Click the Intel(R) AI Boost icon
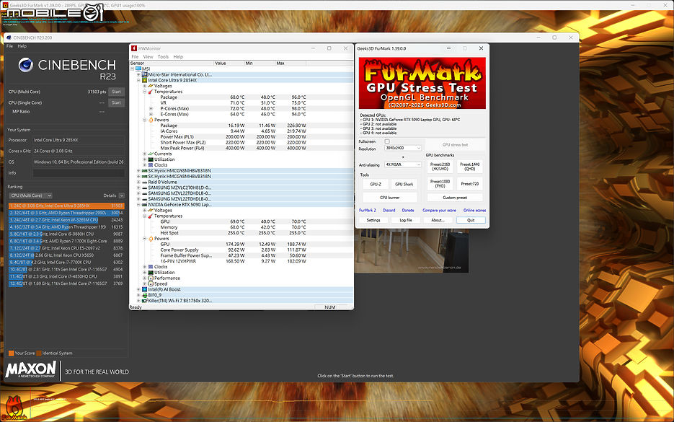The width and height of the screenshot is (674, 422). (x=145, y=289)
